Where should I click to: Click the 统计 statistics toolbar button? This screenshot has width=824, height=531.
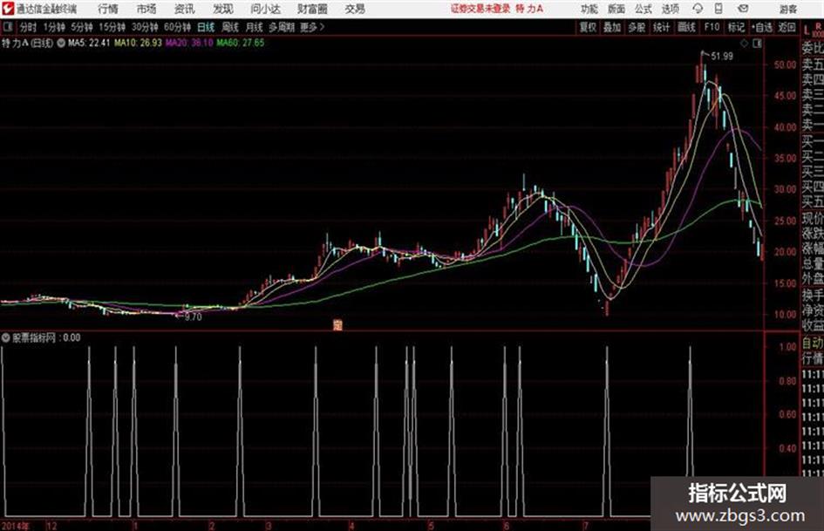pyautogui.click(x=662, y=27)
